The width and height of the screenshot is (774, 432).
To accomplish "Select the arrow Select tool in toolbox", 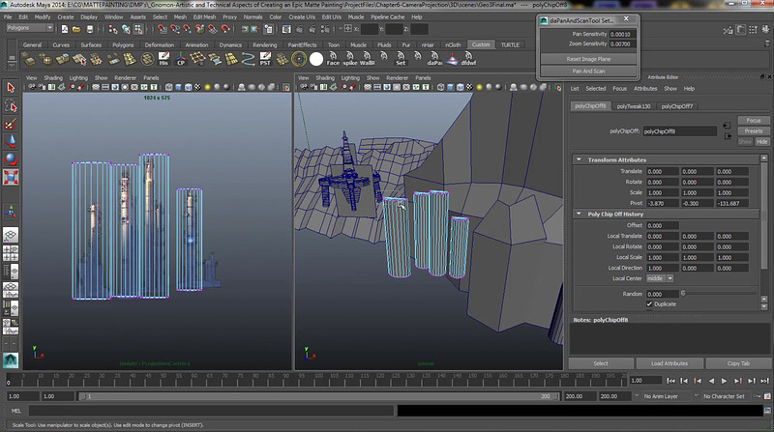I will 11,88.
